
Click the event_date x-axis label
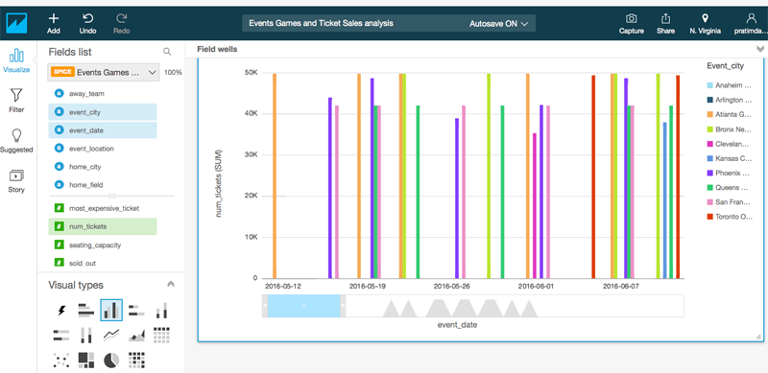point(457,324)
